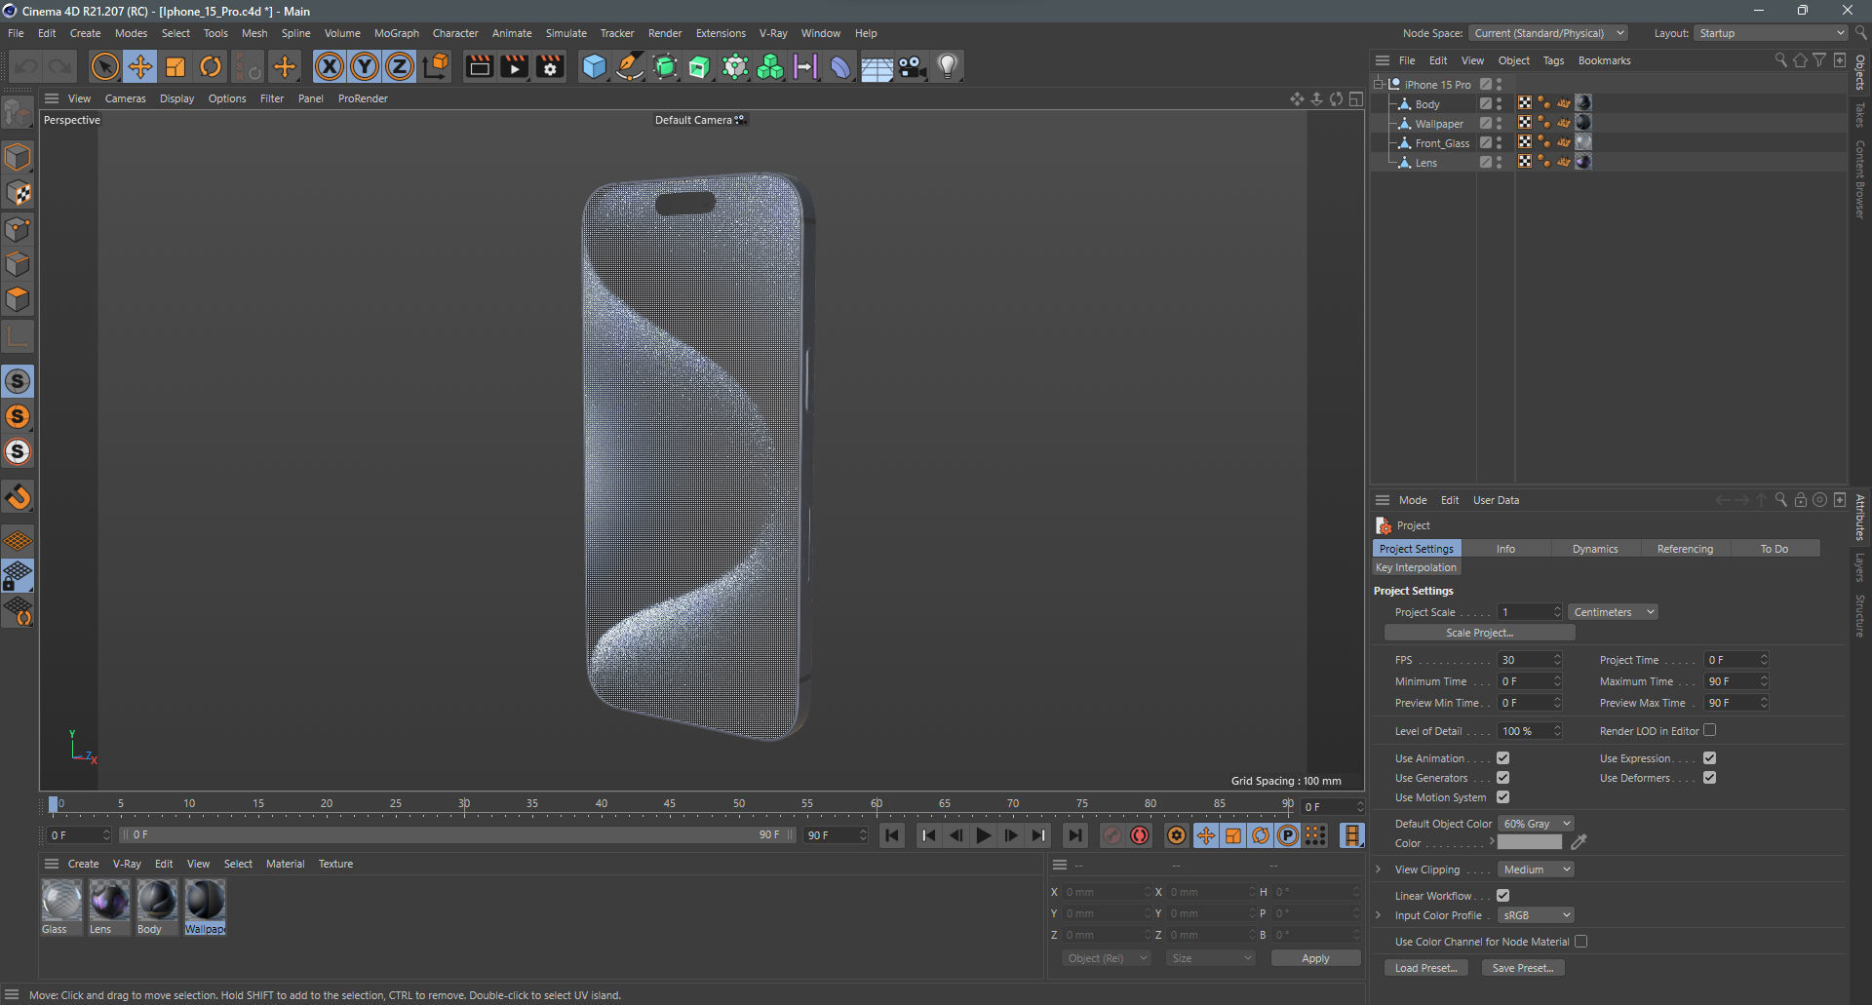This screenshot has height=1005, width=1872.
Task: Click the Undo arrow icon
Action: [x=26, y=66]
